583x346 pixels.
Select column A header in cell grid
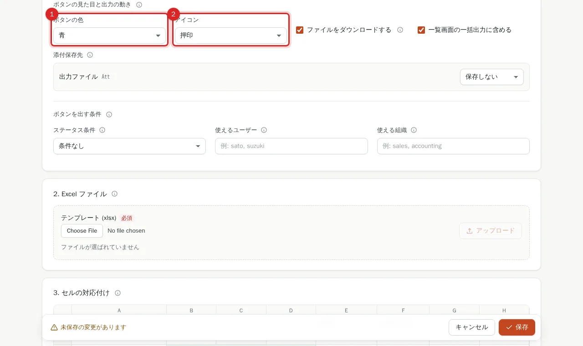click(x=119, y=310)
